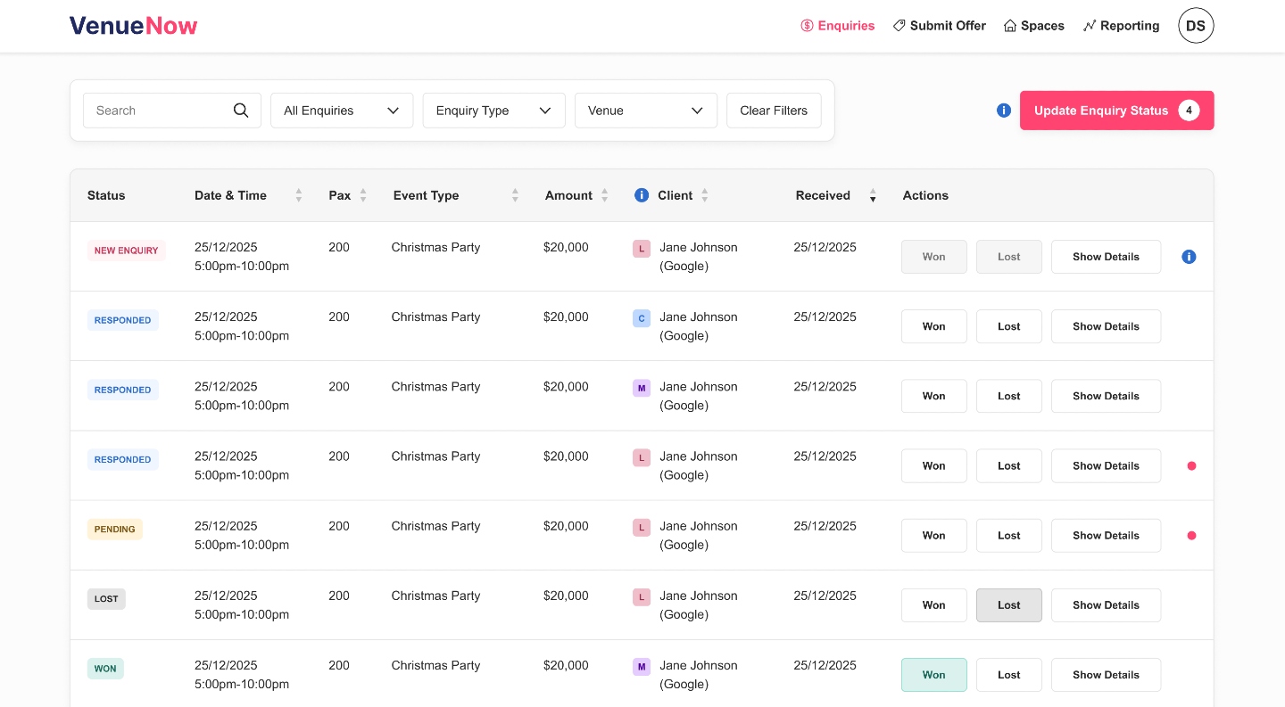Screen dimensions: 1285x707
Task: Toggle highlighted Lost button on Lost row
Action: [1009, 605]
